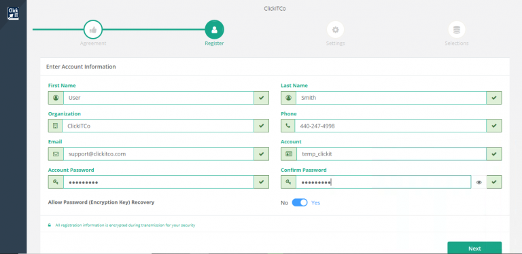The width and height of the screenshot is (522, 254).
Task: Click the checkmark next to Account field
Action: (494, 154)
